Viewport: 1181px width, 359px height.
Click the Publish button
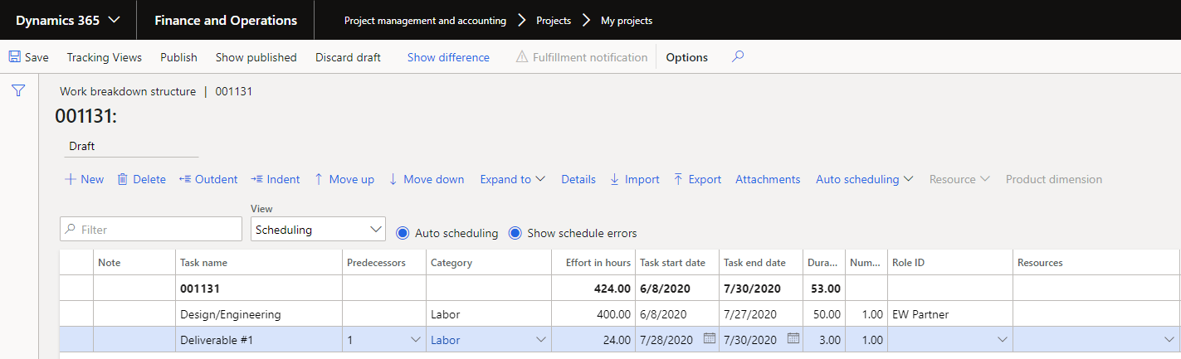tap(178, 57)
